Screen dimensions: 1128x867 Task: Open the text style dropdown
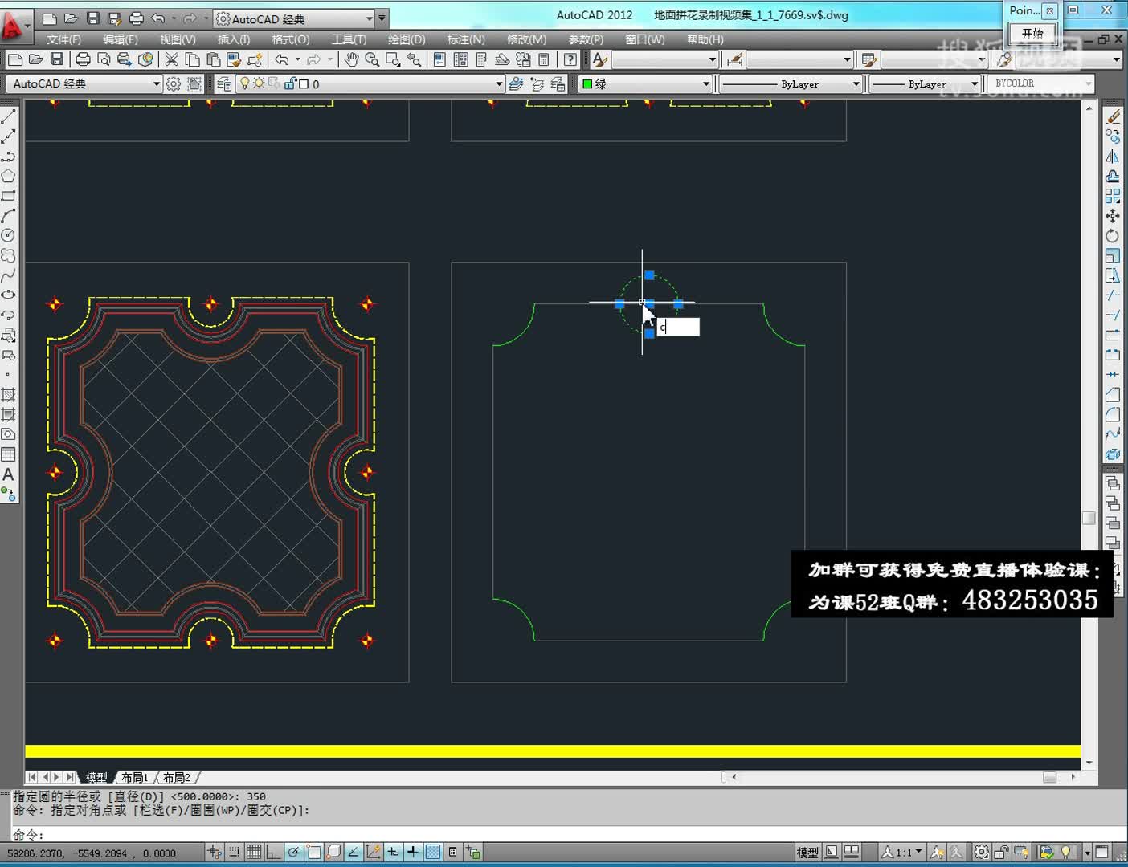(664, 59)
